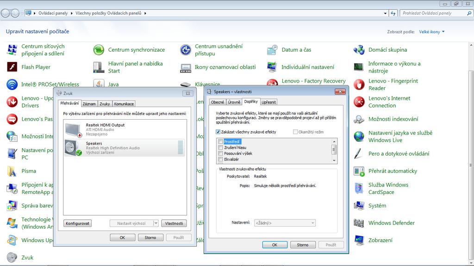Tick the Okamžitý režim checkbox
This screenshot has width=474, height=266.
(295, 132)
